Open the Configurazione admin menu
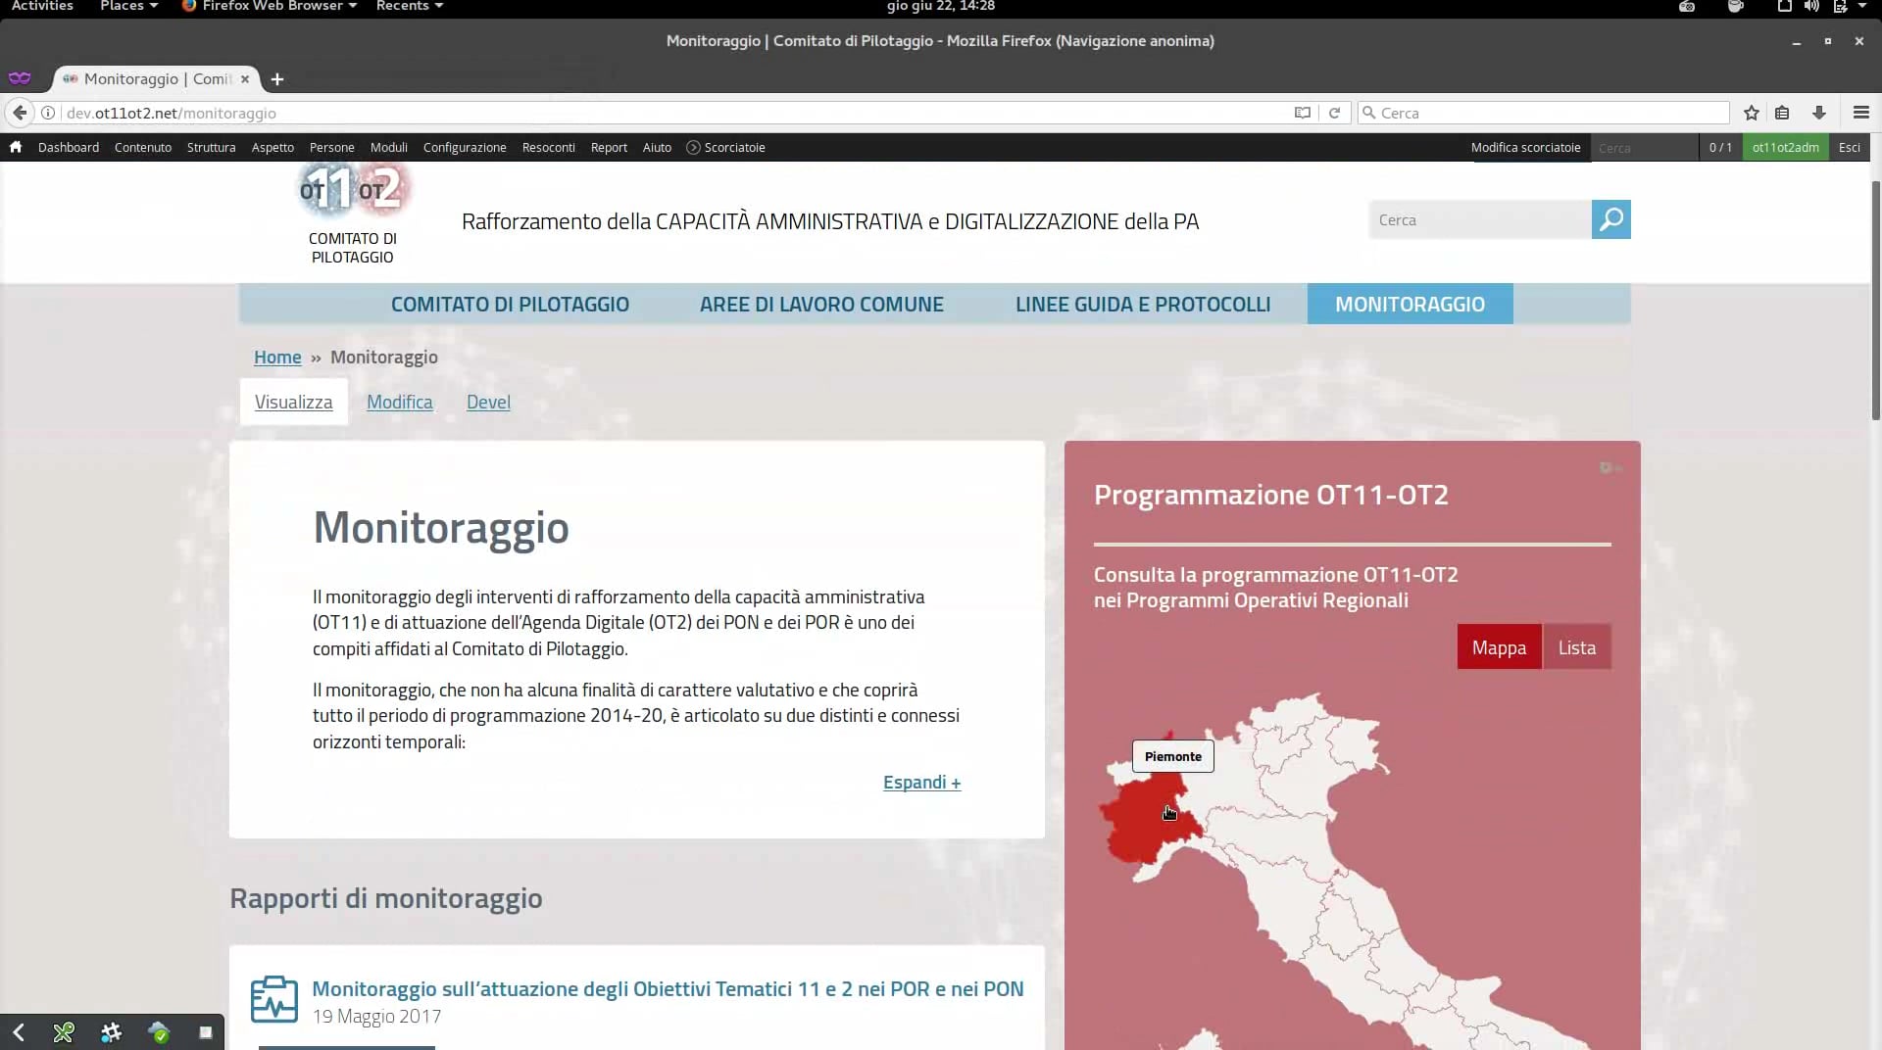Viewport: 1882px width, 1050px height. click(x=464, y=147)
